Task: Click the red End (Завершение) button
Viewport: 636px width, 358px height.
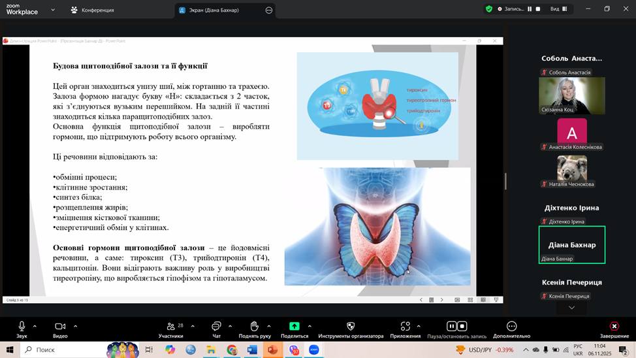Action: coord(614,327)
